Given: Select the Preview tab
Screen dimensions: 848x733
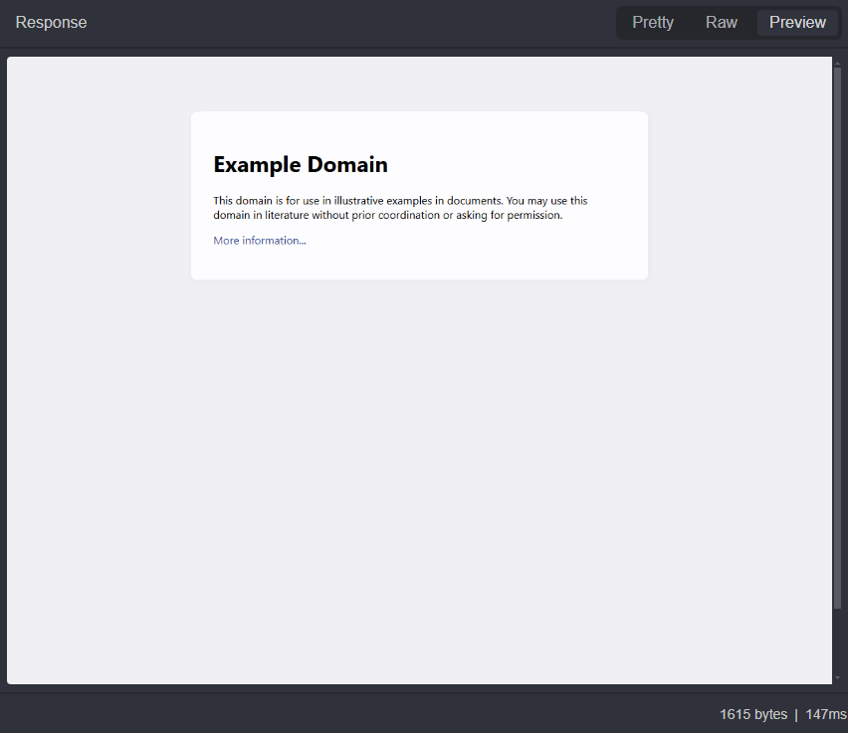Looking at the screenshot, I should pyautogui.click(x=797, y=23).
